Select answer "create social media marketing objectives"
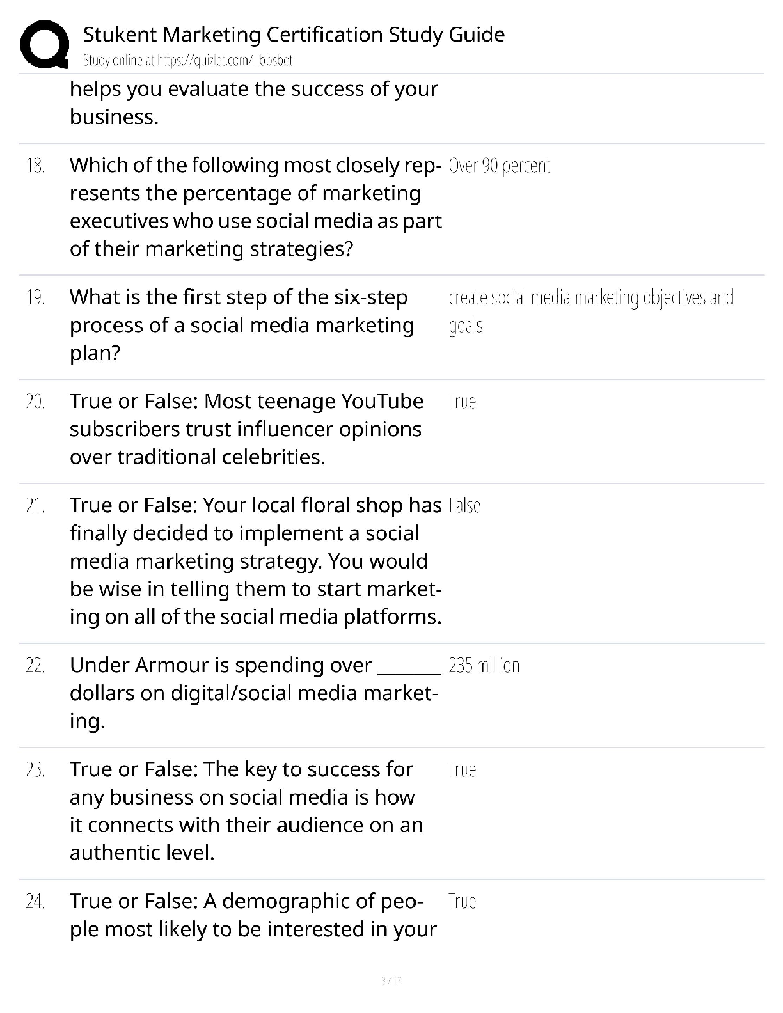 click(x=590, y=299)
